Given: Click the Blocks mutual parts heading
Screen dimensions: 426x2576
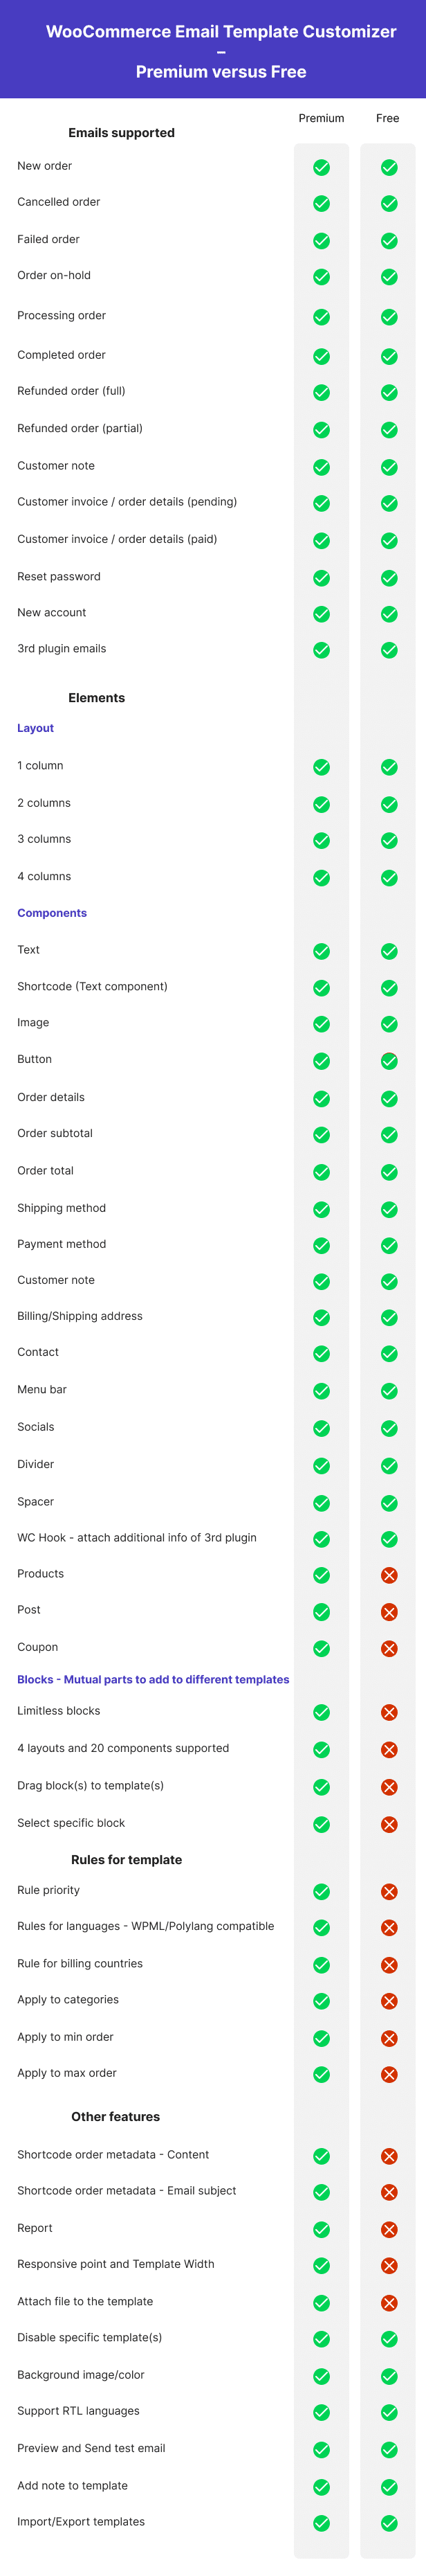Looking at the screenshot, I should click(153, 1679).
